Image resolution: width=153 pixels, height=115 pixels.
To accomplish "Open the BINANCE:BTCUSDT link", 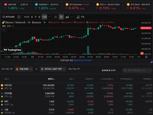I will [83, 61].
